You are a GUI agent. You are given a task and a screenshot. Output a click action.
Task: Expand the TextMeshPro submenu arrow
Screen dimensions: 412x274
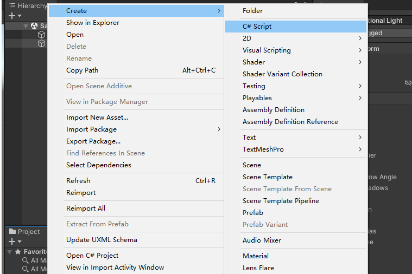click(360, 149)
